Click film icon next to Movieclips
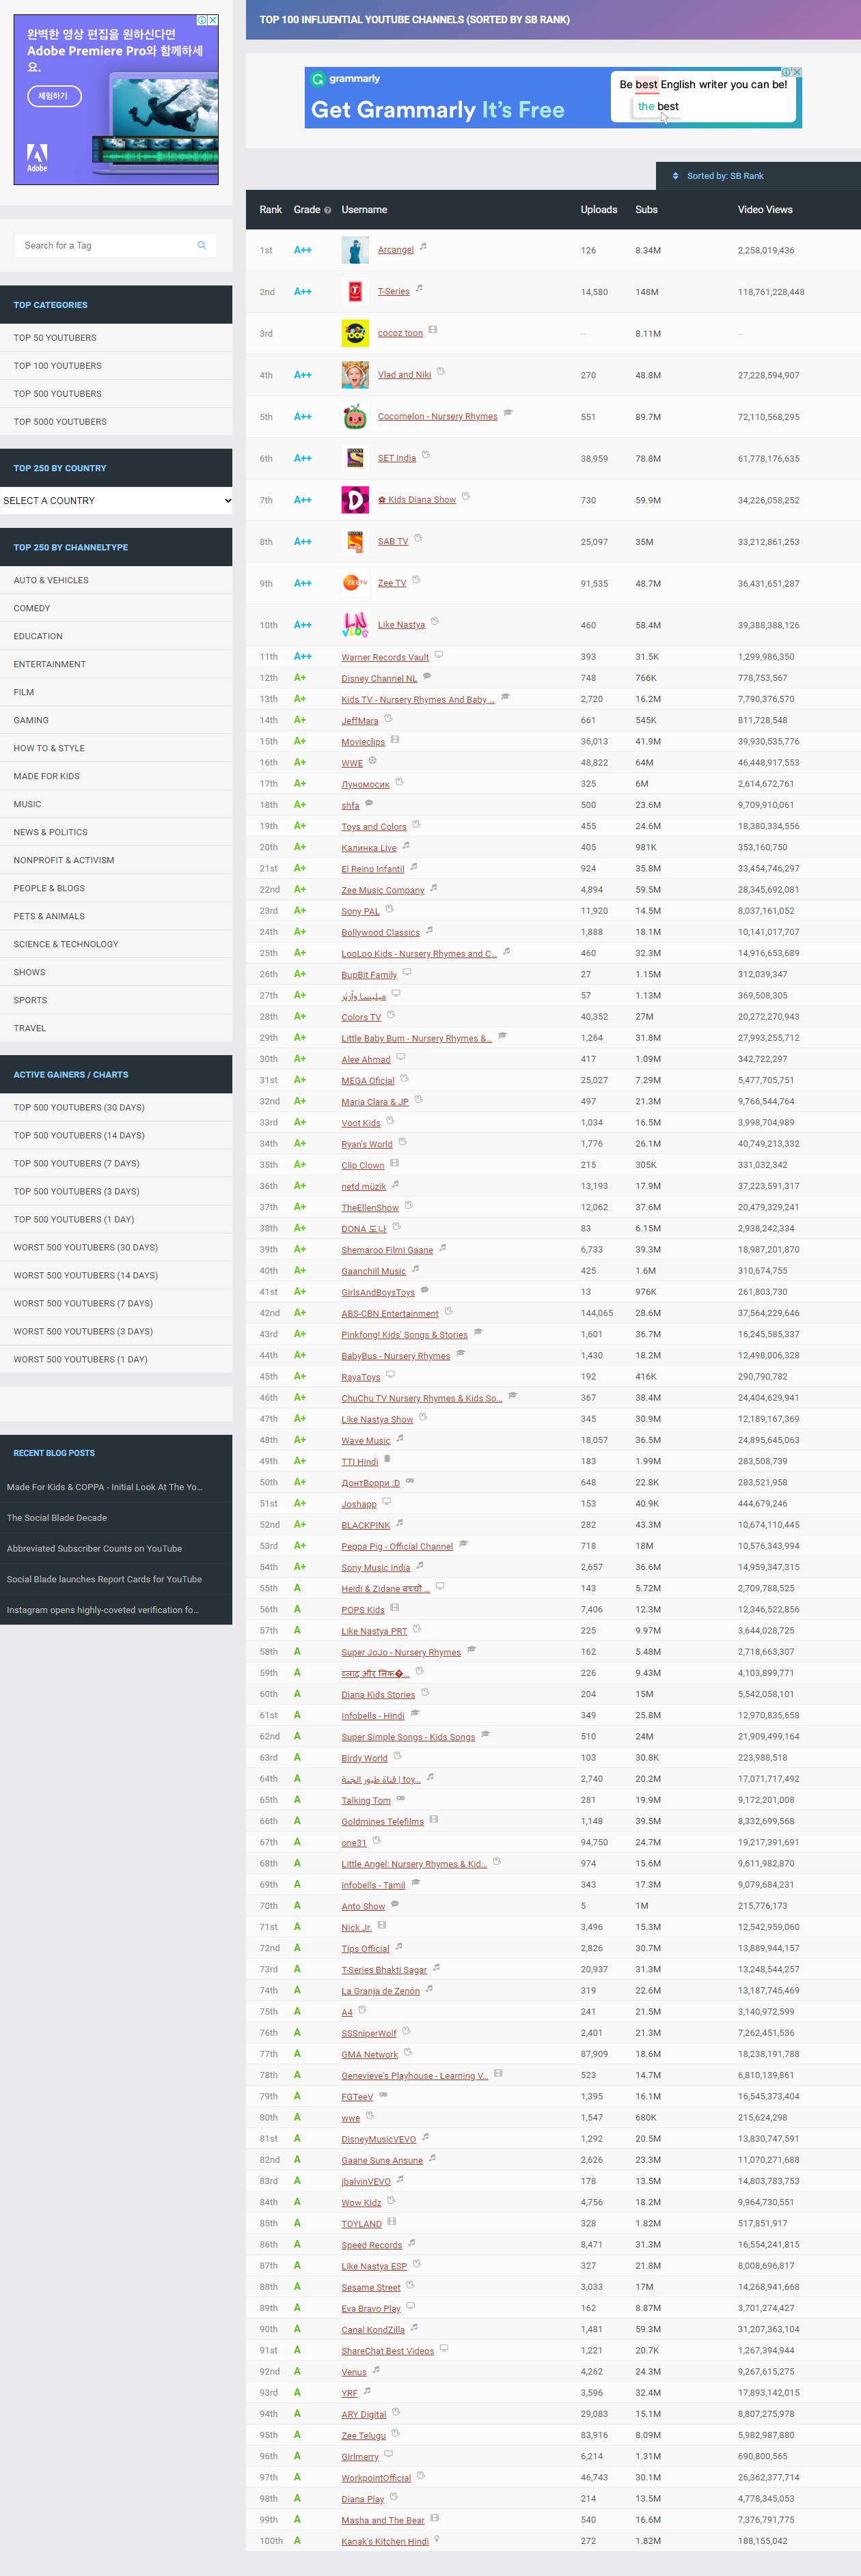This screenshot has width=861, height=2576. [x=394, y=739]
